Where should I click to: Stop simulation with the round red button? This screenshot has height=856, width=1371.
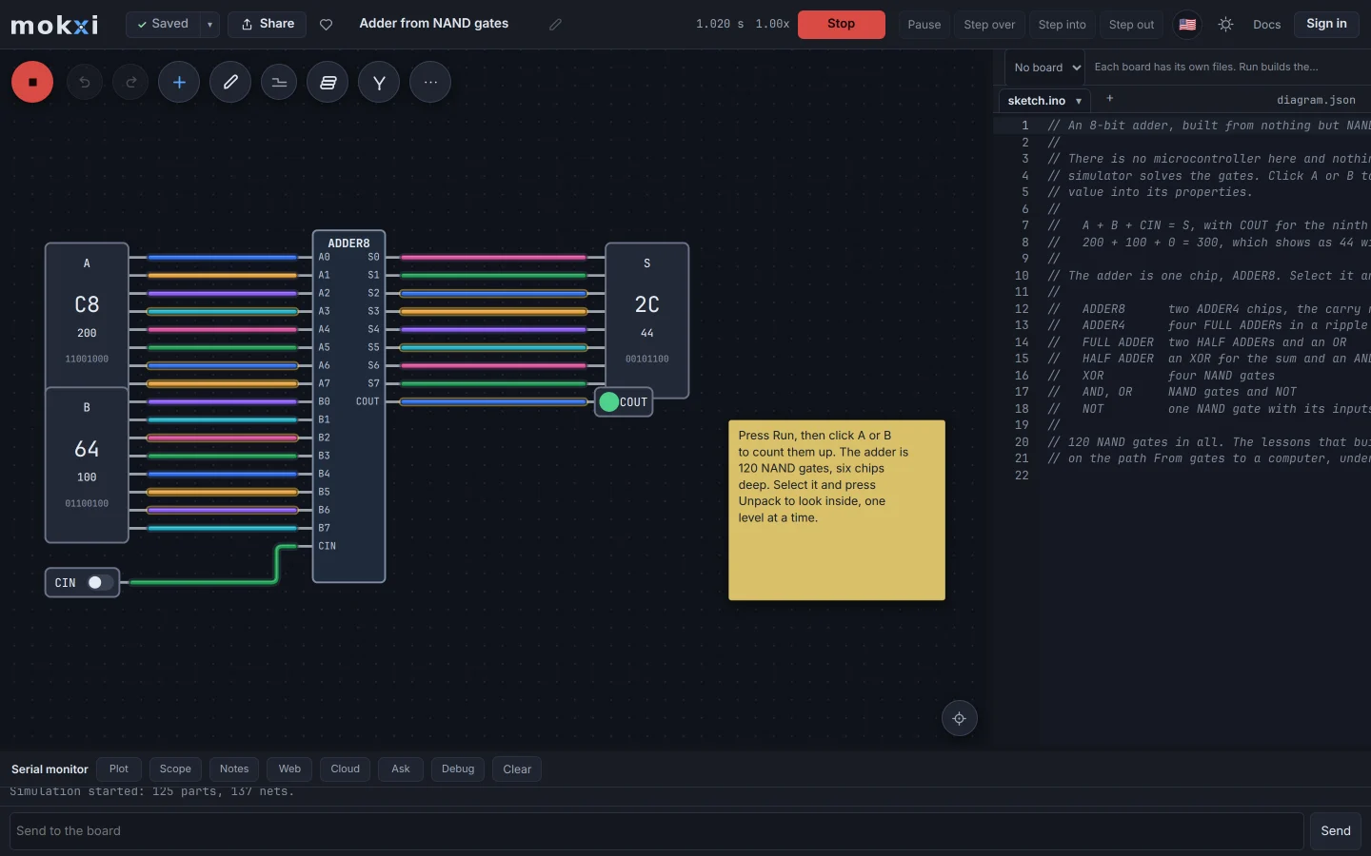click(32, 82)
